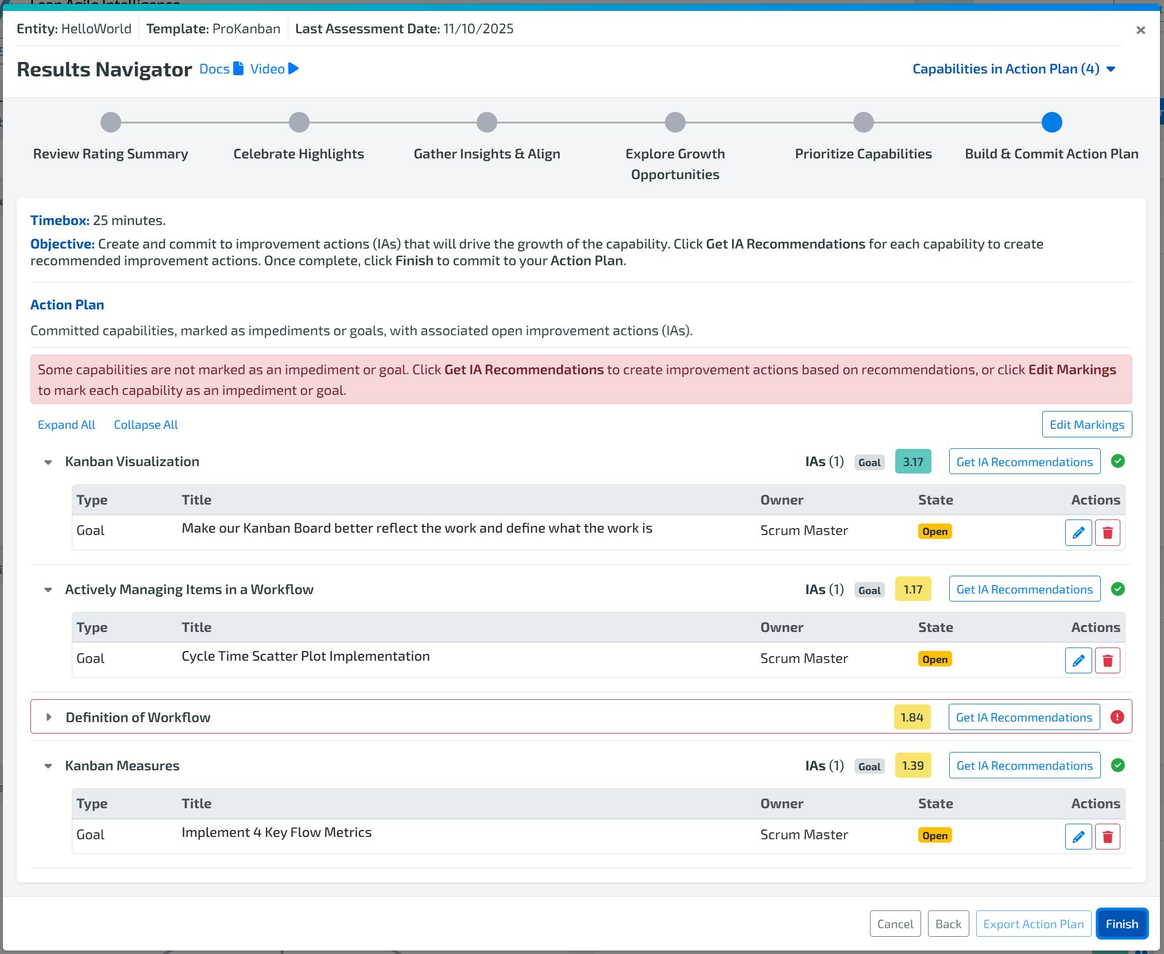Delete the Implement 4 Key Flow Metrics goal
This screenshot has width=1164, height=954.
[1107, 837]
